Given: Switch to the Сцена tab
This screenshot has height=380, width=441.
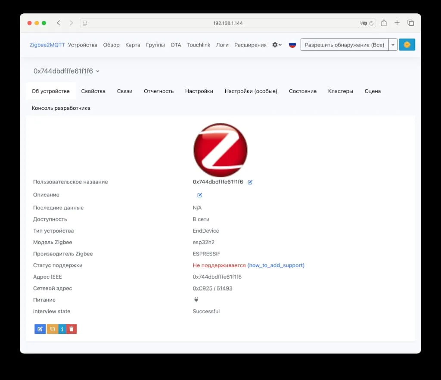Looking at the screenshot, I should (x=373, y=91).
